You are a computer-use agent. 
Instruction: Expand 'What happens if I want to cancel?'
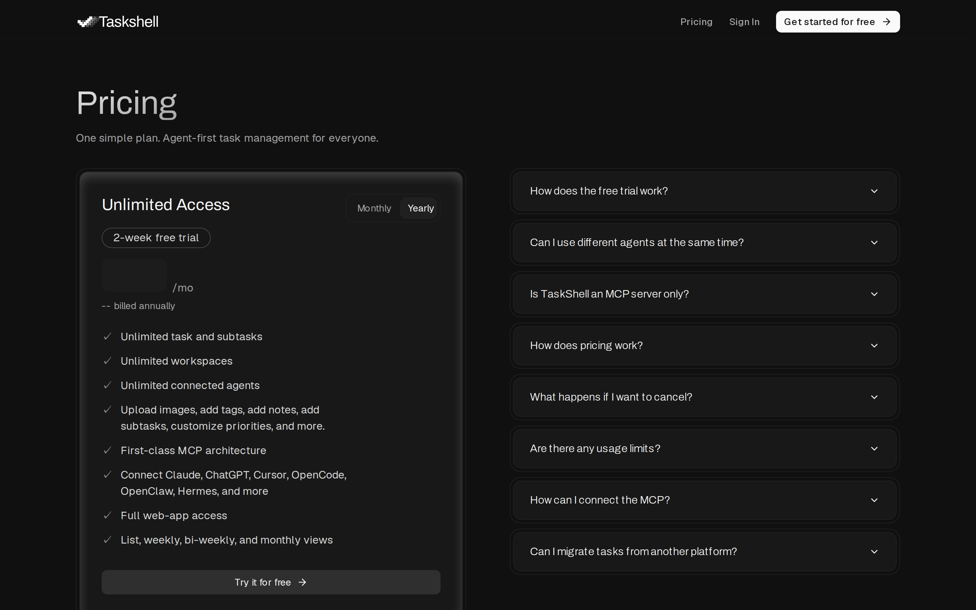pyautogui.click(x=705, y=397)
